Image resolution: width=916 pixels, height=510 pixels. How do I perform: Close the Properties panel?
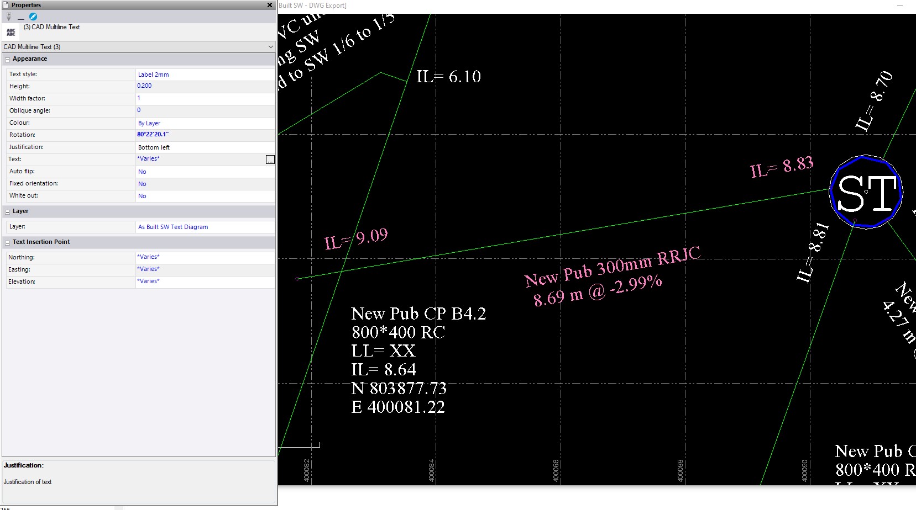[270, 5]
